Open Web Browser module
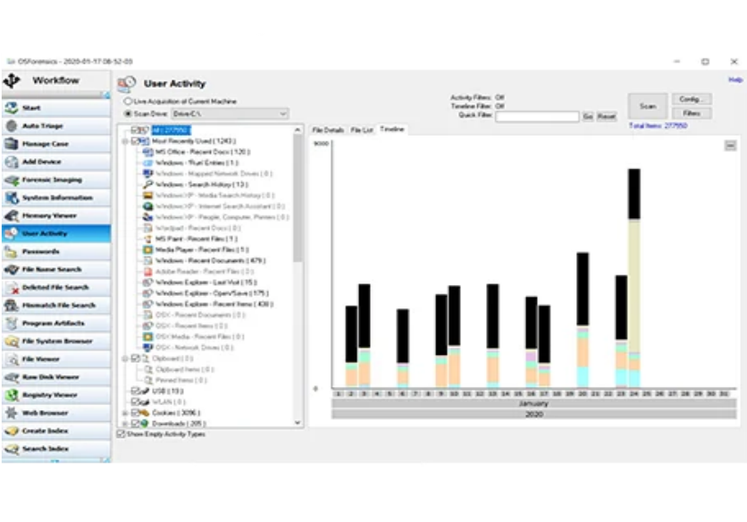747x522 pixels. (x=55, y=413)
